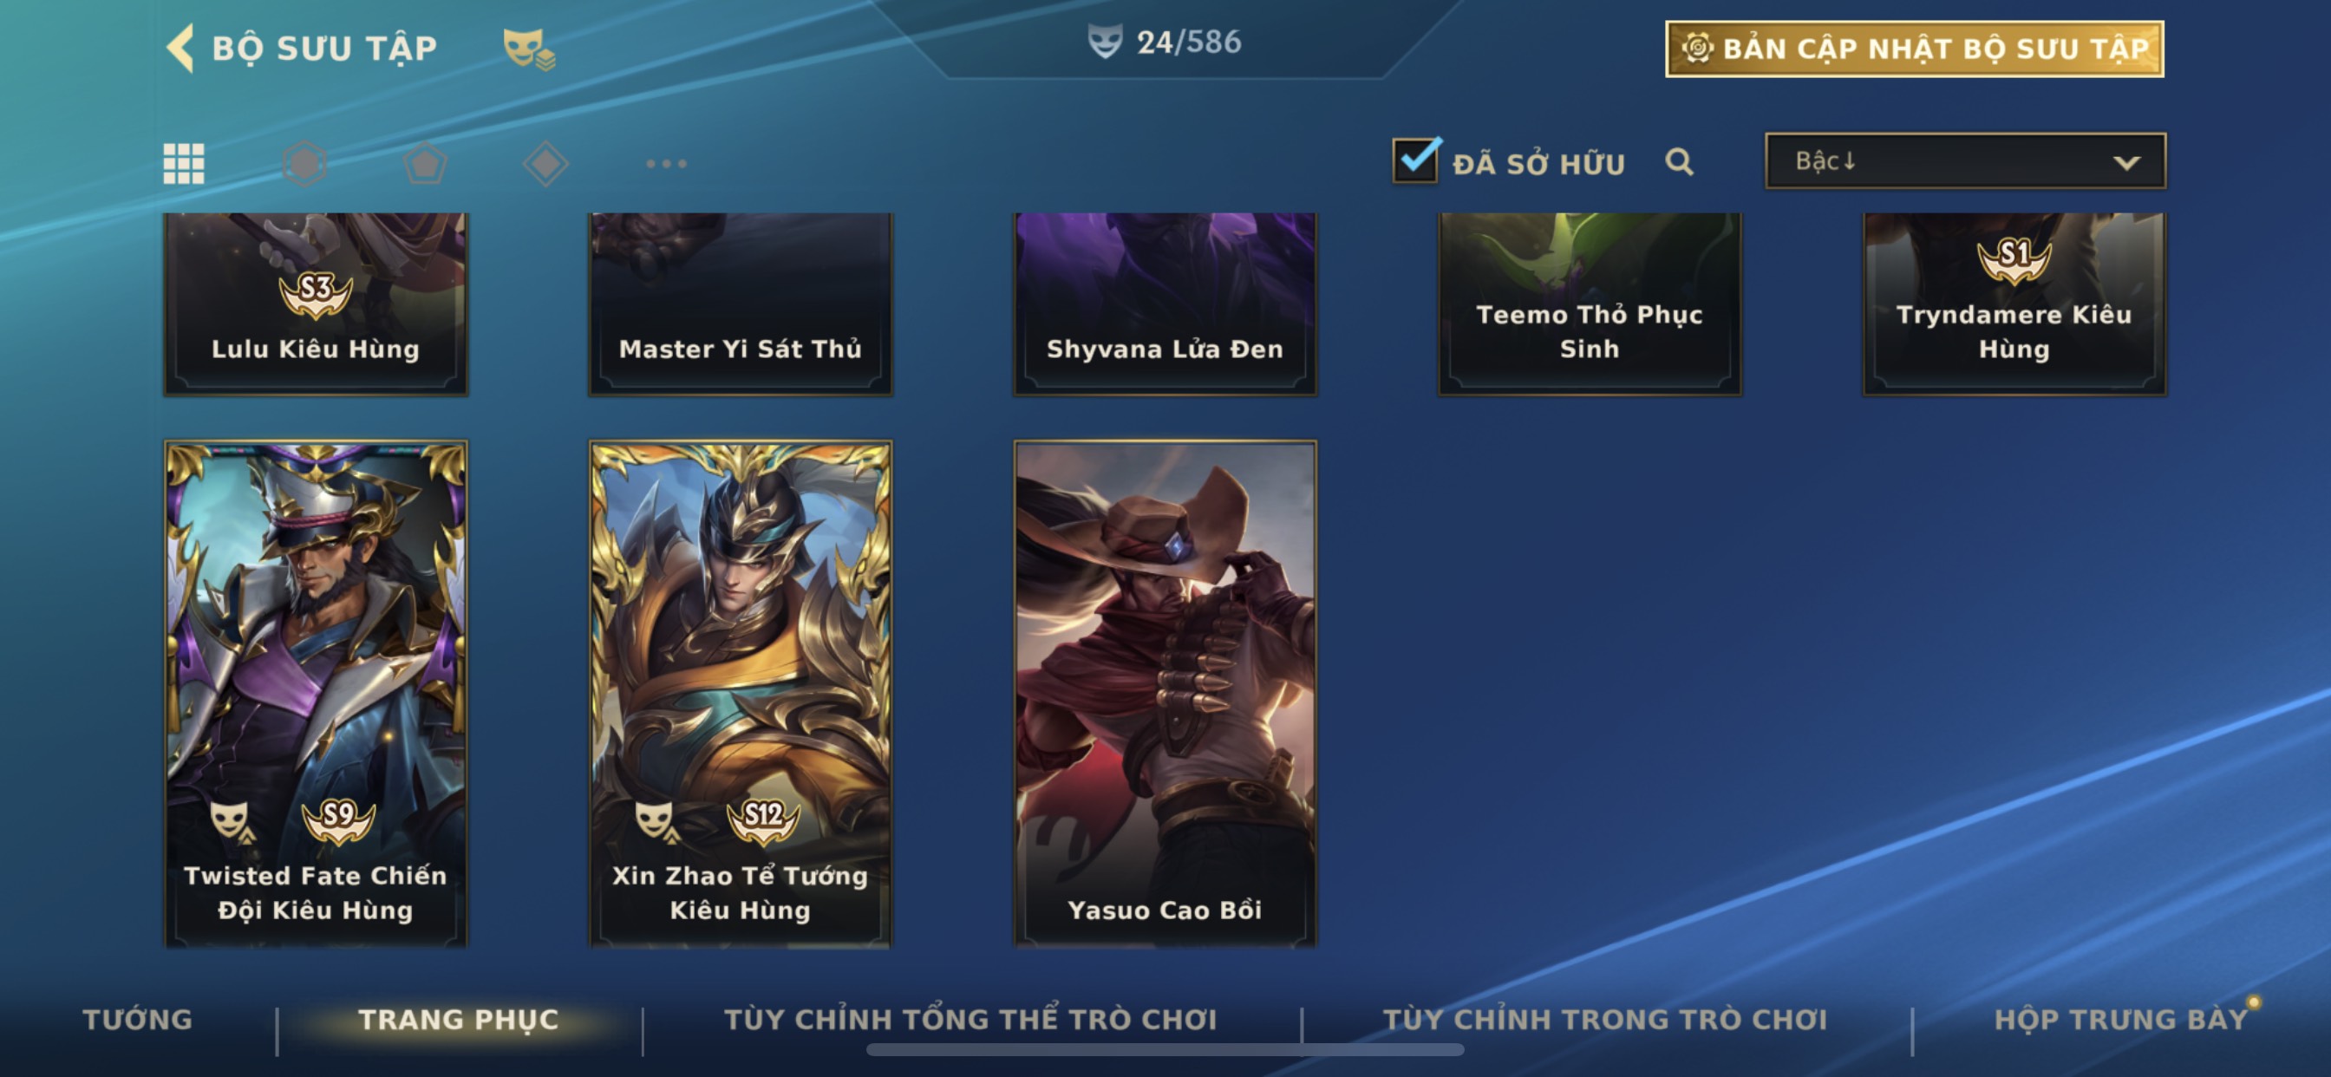Open the skin search magnifier
Viewport: 2331px width, 1077px height.
(1679, 162)
